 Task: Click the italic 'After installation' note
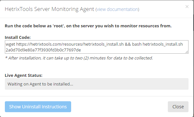pos(79,58)
